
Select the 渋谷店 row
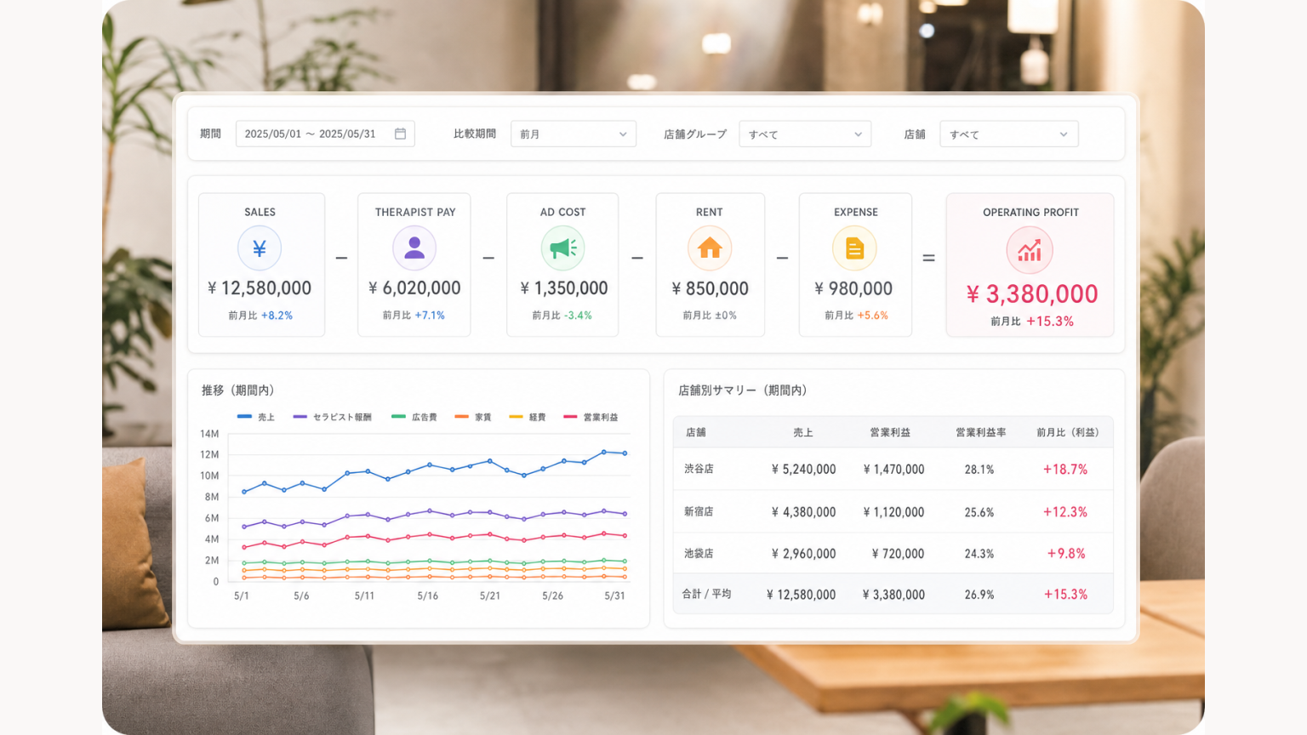pos(893,469)
